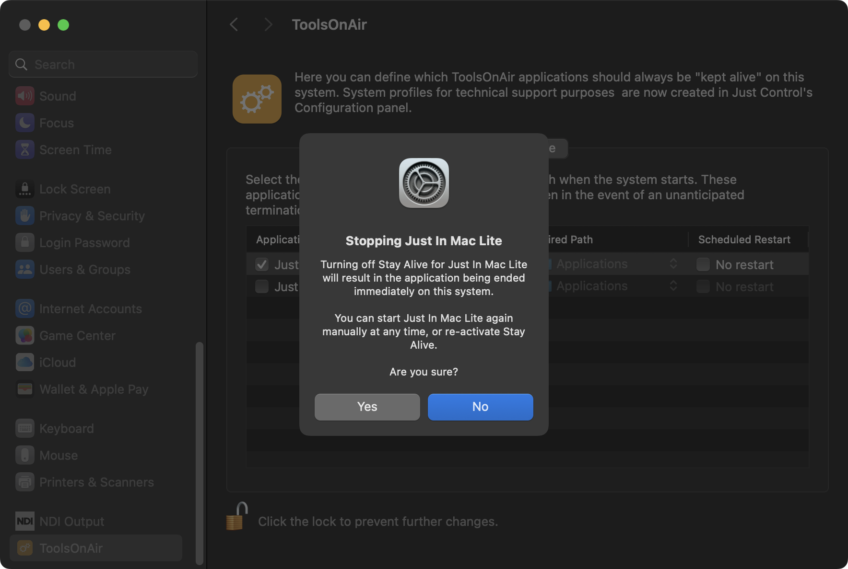Open the Game Center icon
Viewport: 848px width, 569px height.
25,335
